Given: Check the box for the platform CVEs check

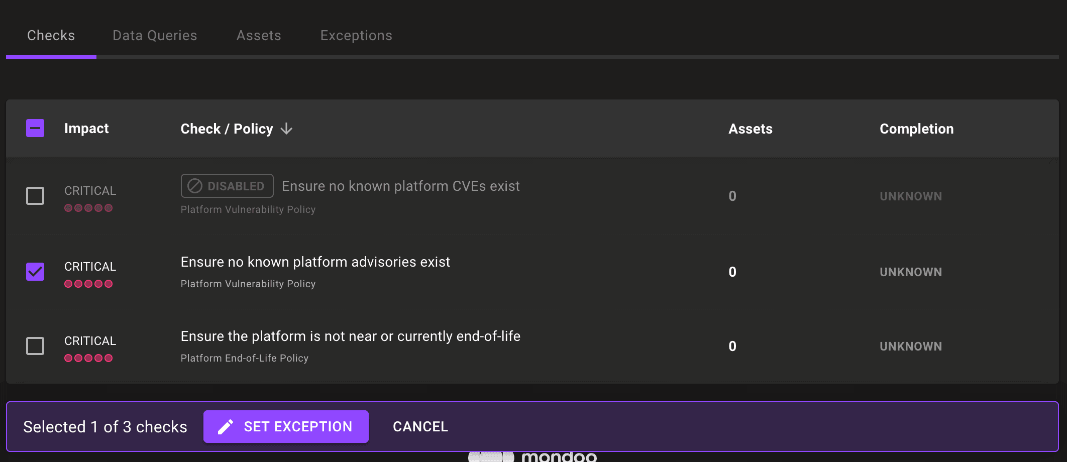Looking at the screenshot, I should (35, 196).
